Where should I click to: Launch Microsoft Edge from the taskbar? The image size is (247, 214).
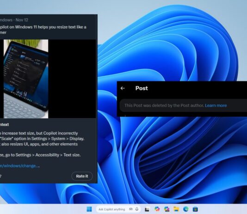(186, 209)
